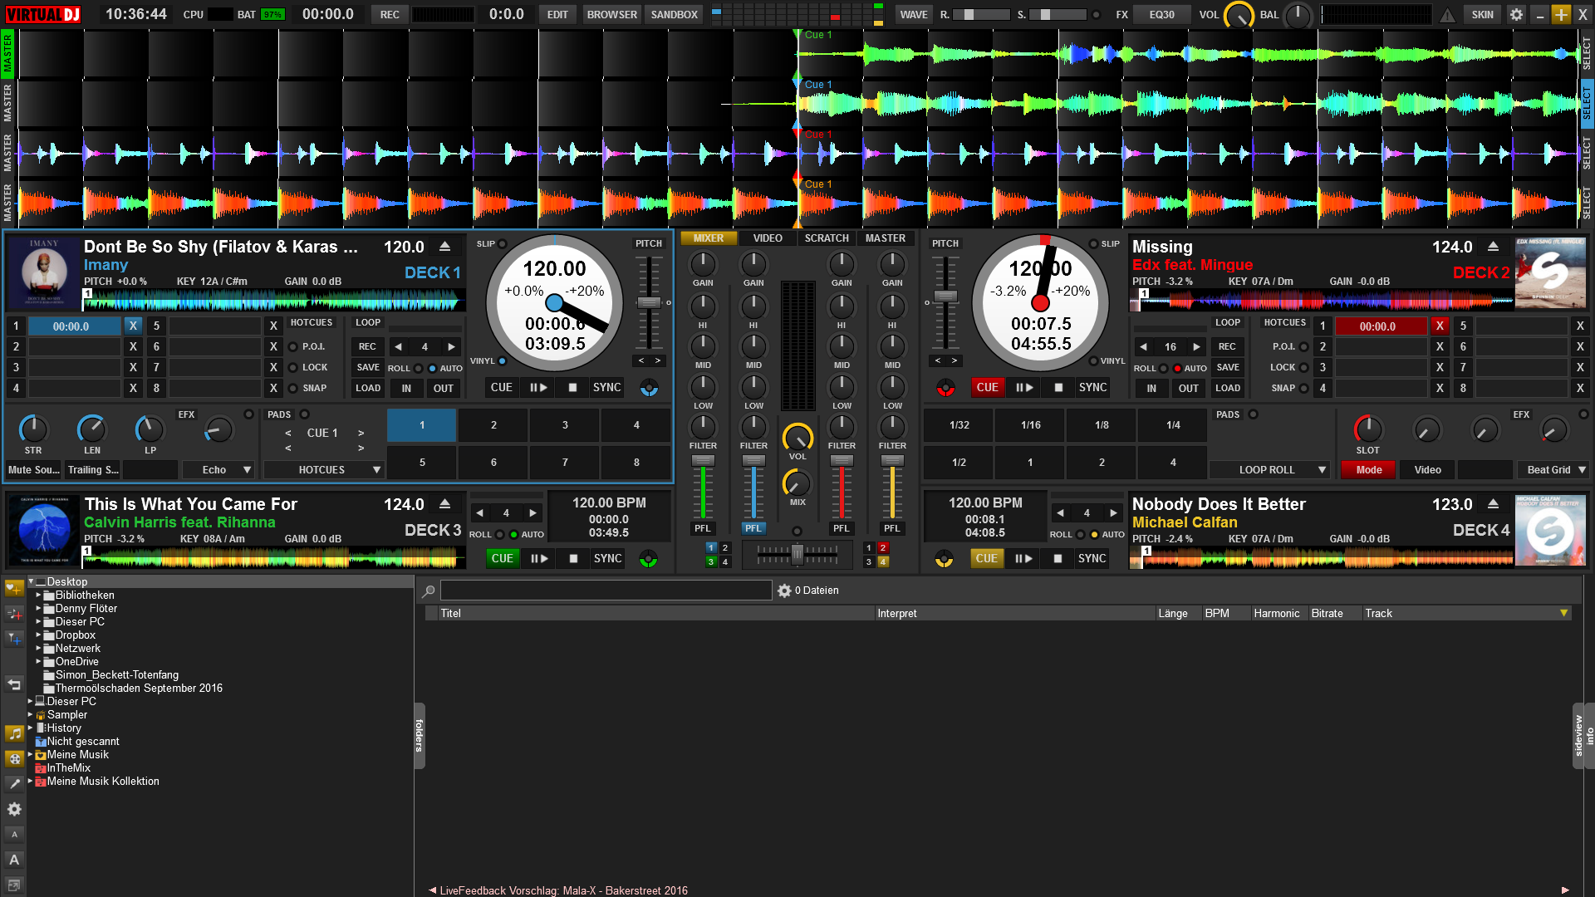Open column options arrow after Track
The width and height of the screenshot is (1595, 897).
[1563, 614]
